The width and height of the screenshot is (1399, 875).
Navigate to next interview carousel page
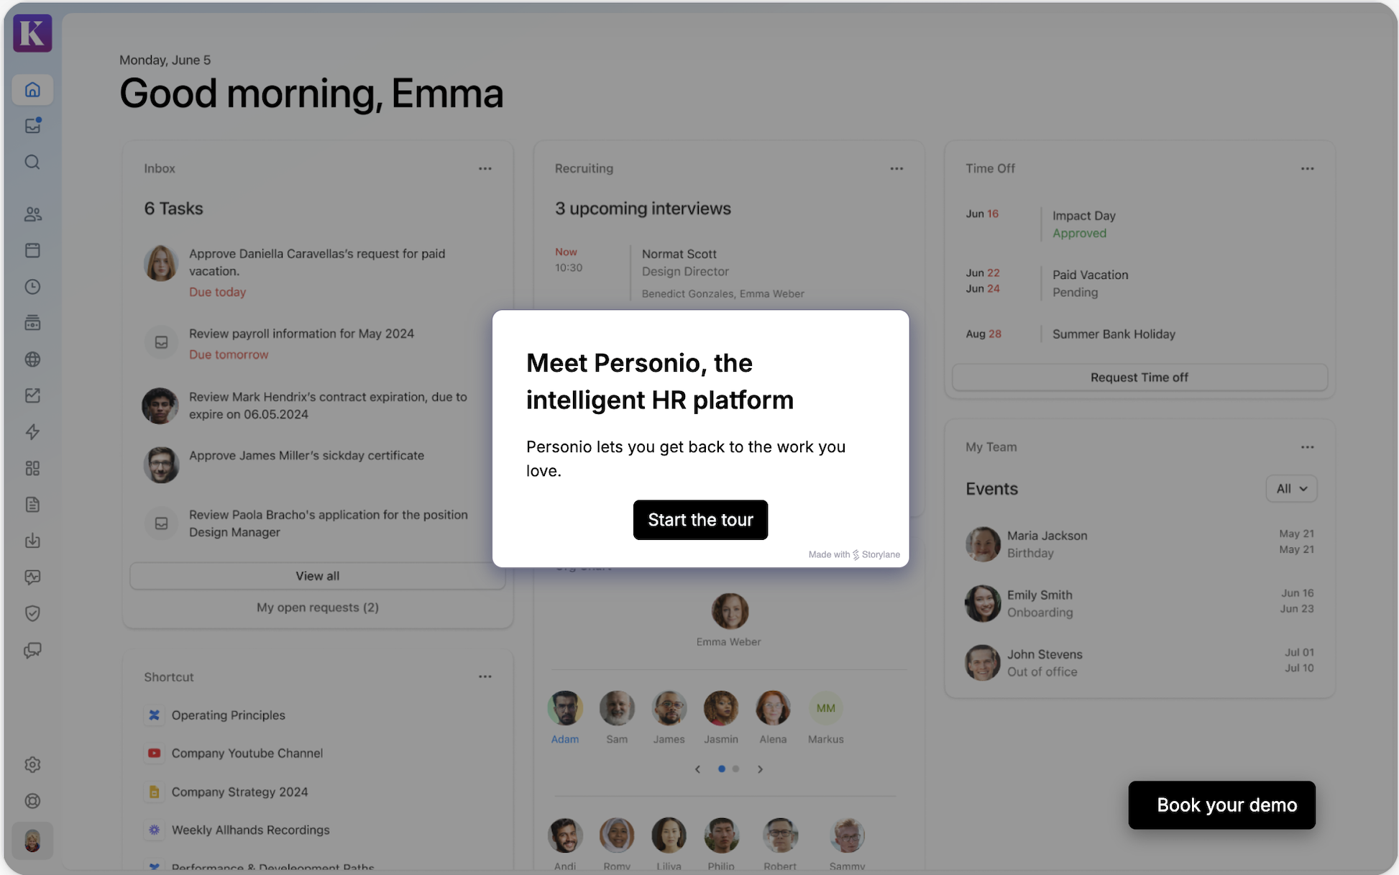pos(761,769)
